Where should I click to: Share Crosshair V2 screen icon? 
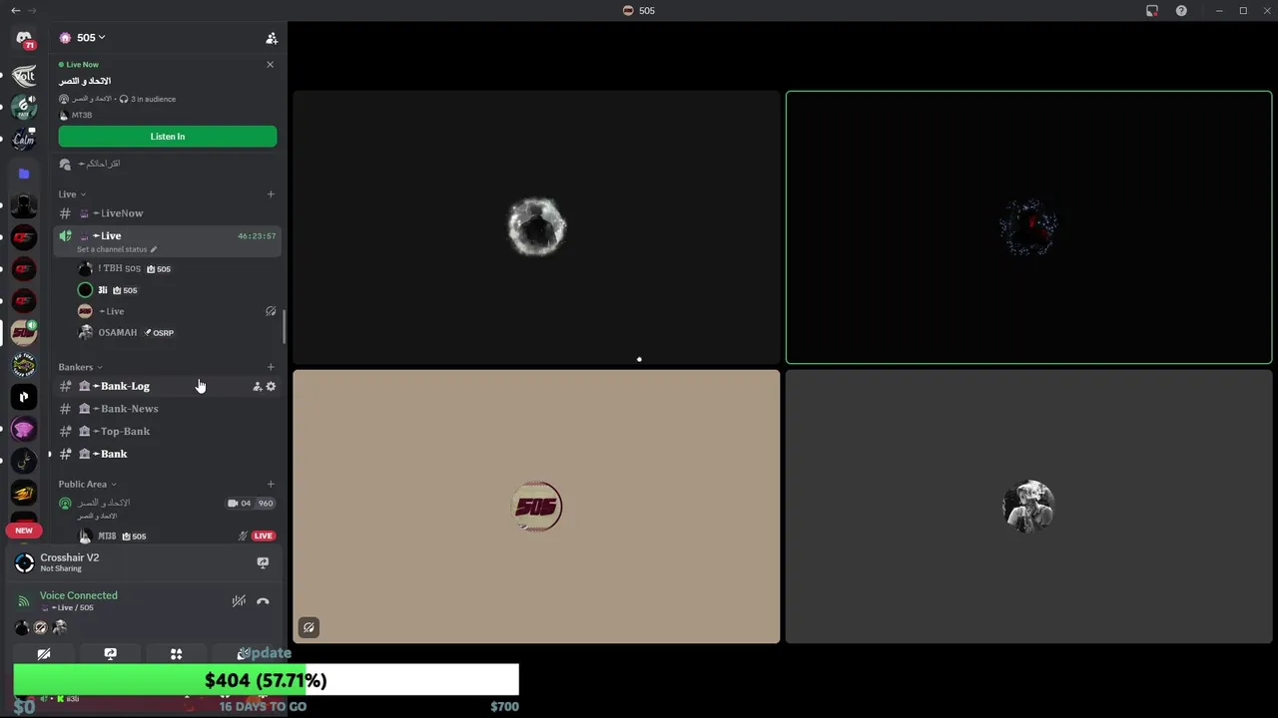tap(263, 562)
